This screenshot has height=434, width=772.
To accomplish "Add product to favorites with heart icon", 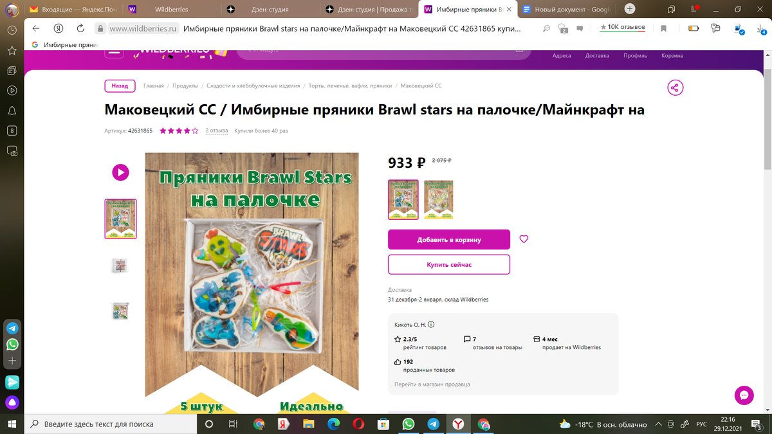I will [524, 239].
